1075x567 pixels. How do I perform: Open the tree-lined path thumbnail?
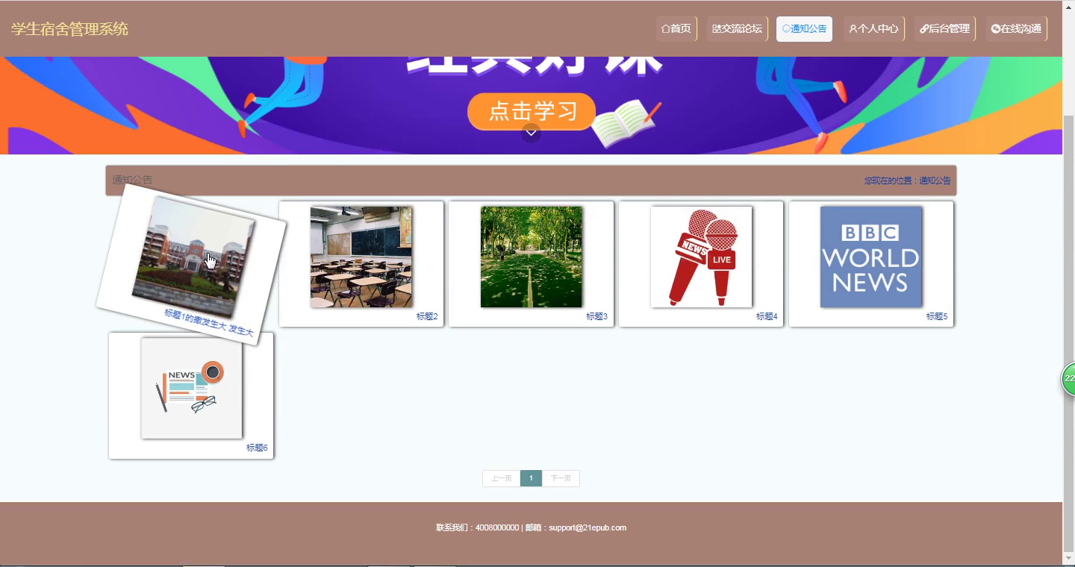point(532,257)
